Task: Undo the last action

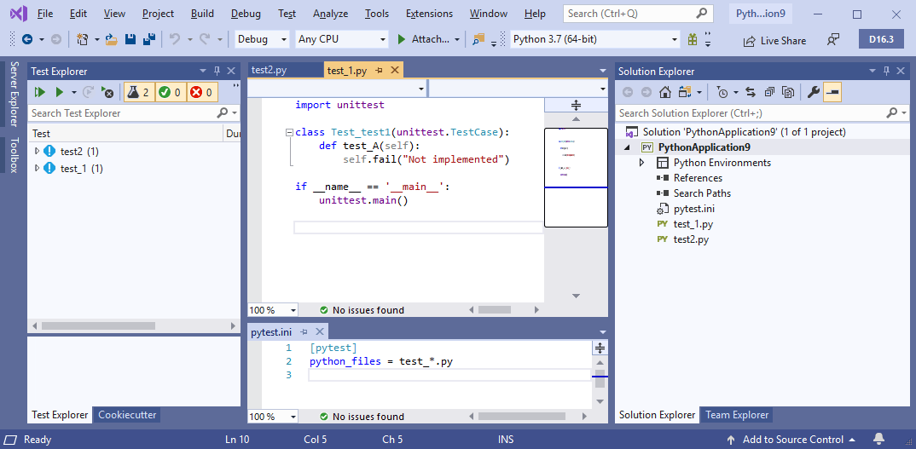Action: pos(174,40)
